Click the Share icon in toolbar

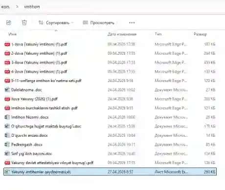click(9, 22)
